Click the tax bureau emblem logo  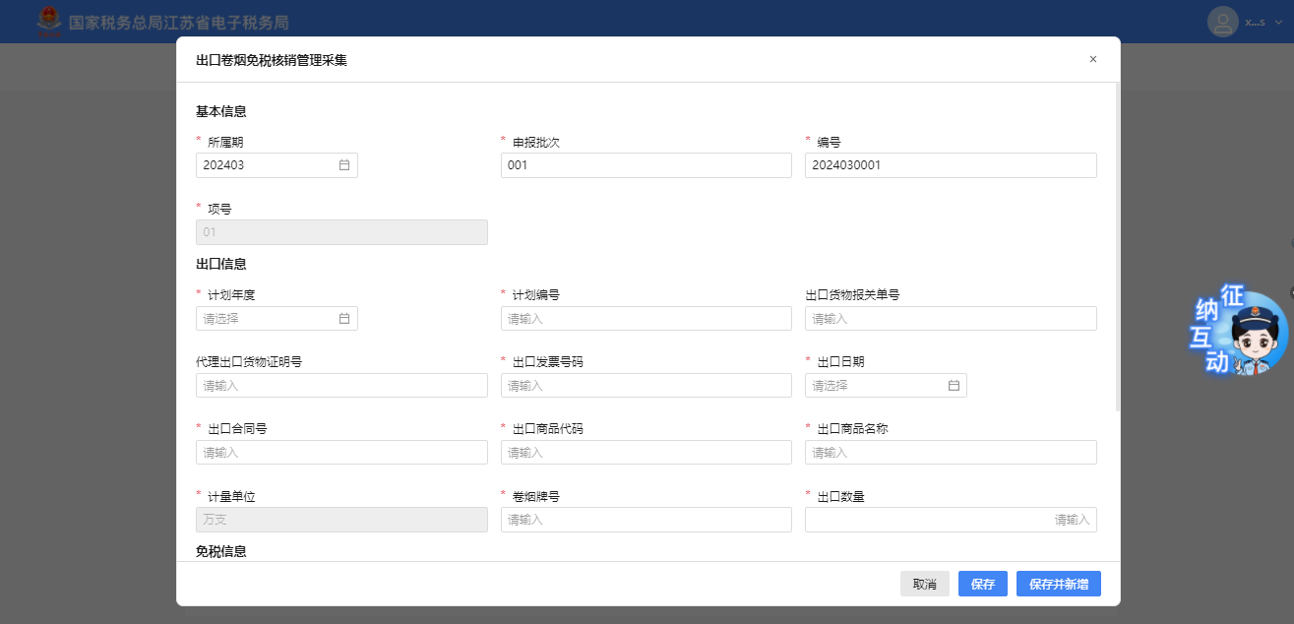coord(47,21)
